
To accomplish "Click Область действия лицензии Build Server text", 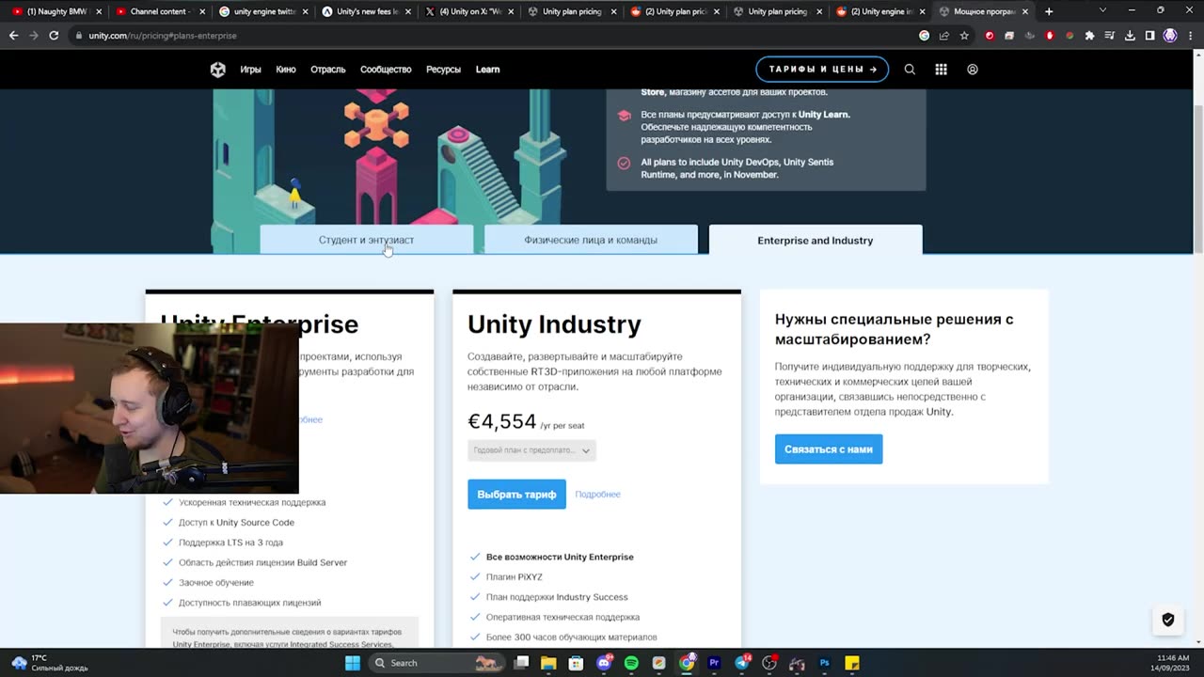I will 262,562.
